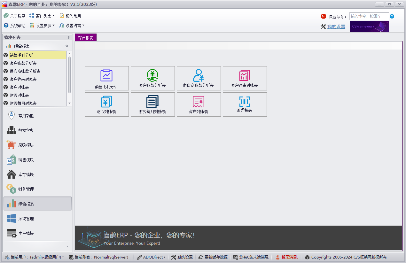The height and width of the screenshot is (263, 406).
Task: Focus the 快速命令 input field
Action: pyautogui.click(x=369, y=16)
